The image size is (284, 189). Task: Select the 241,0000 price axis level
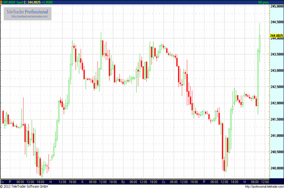(x=276, y=136)
